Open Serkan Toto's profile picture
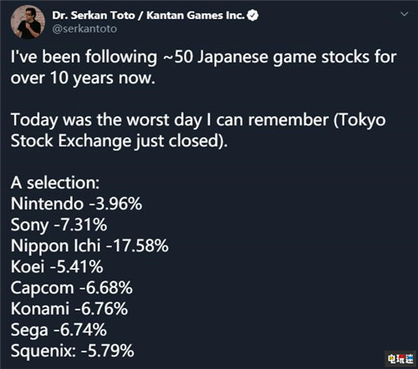This screenshot has width=418, height=369. point(28,22)
